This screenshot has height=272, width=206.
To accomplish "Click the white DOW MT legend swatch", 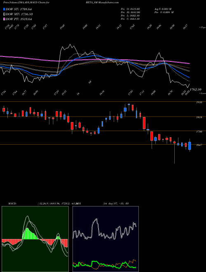I will pyautogui.click(x=5, y=14).
